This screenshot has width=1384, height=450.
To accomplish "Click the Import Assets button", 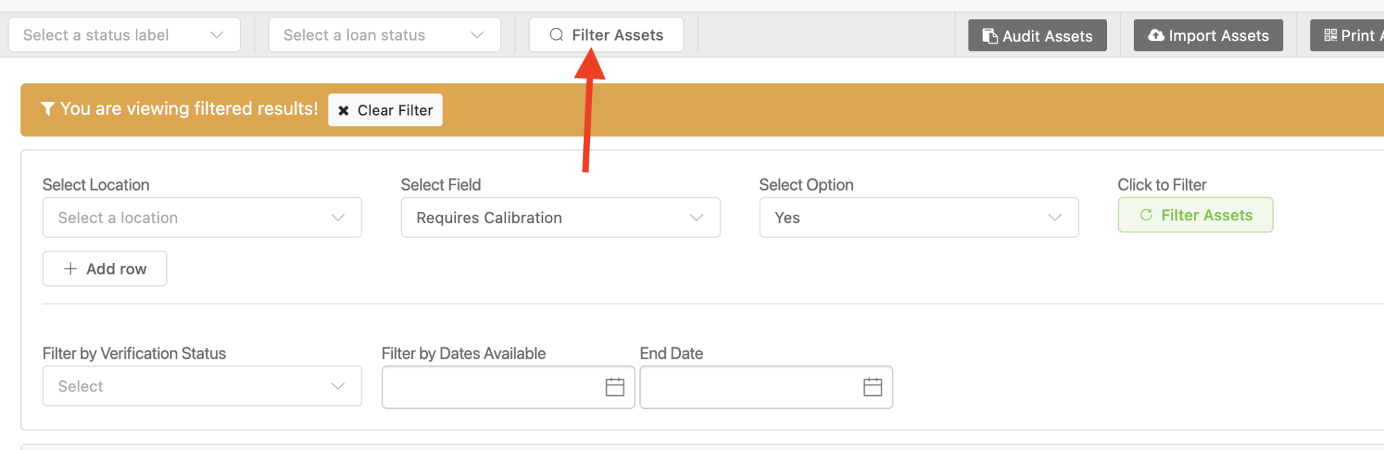I will coord(1208,36).
